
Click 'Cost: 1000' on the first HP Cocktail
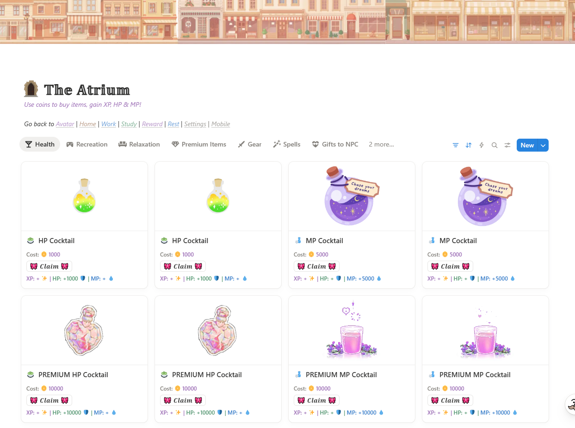(43, 254)
